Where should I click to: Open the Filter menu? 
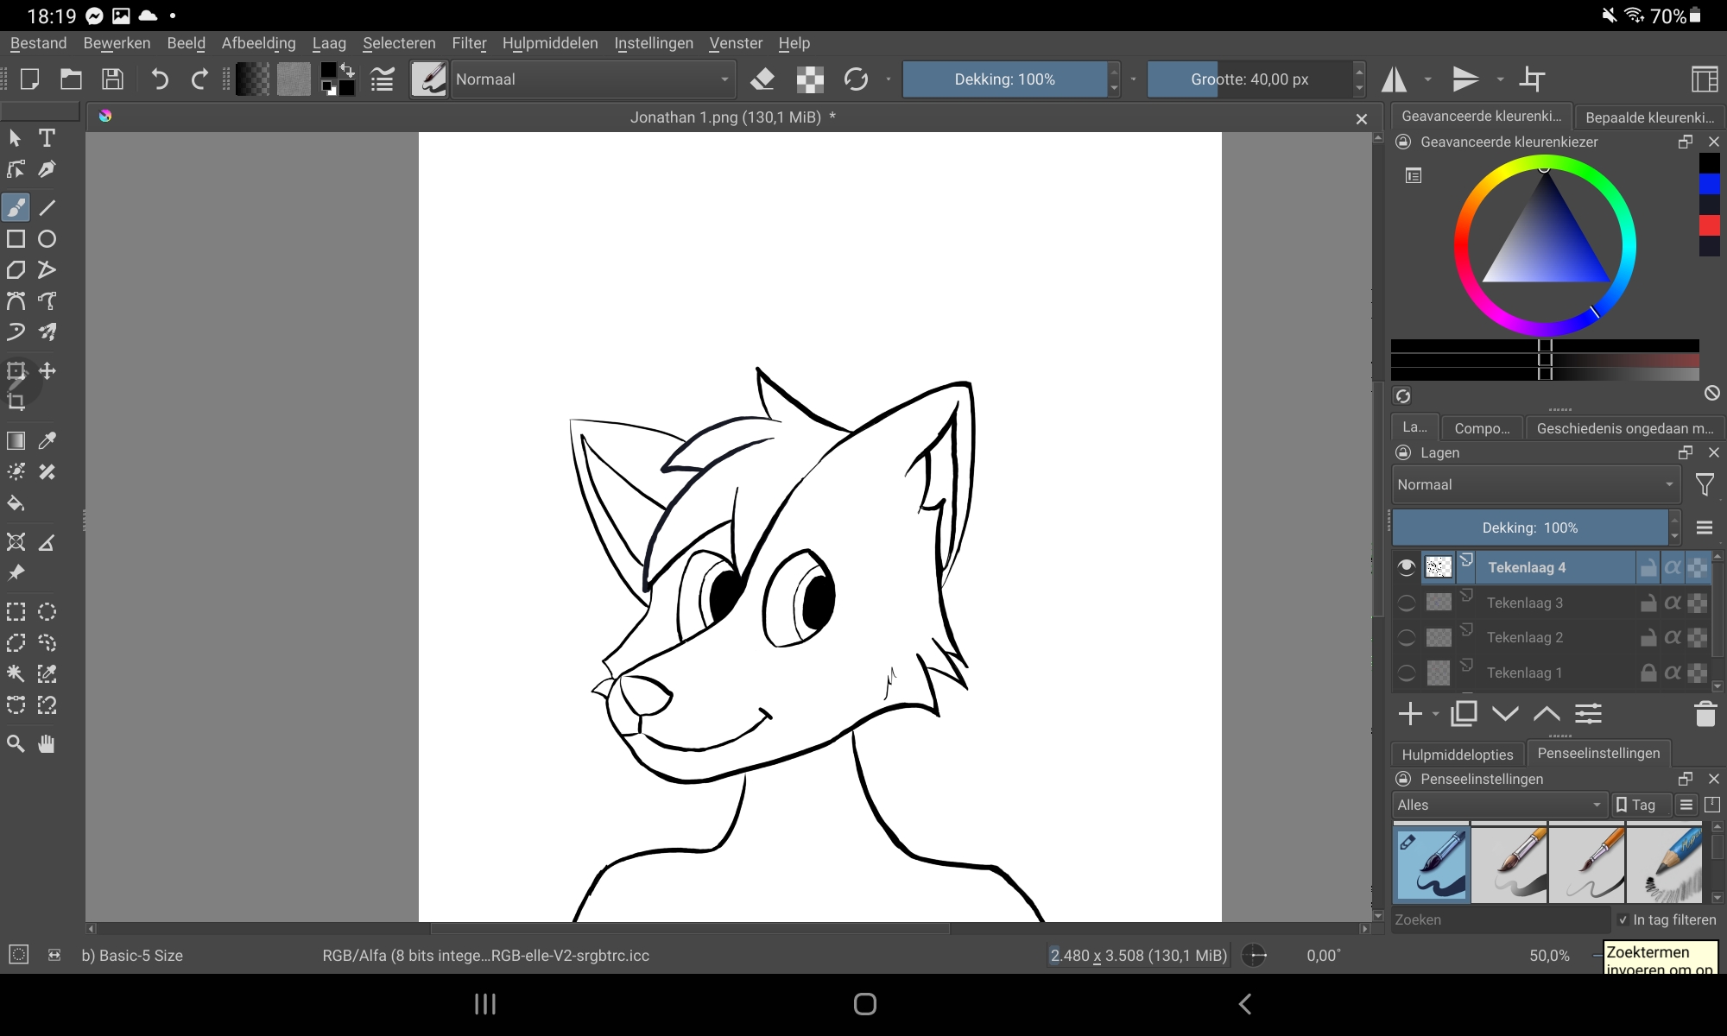(x=469, y=43)
